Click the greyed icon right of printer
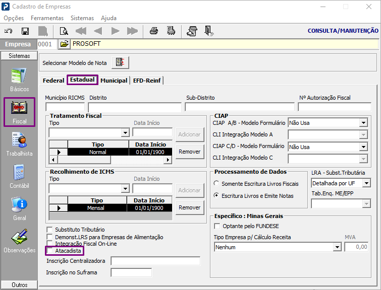This screenshot has width=381, height=290. click(171, 31)
